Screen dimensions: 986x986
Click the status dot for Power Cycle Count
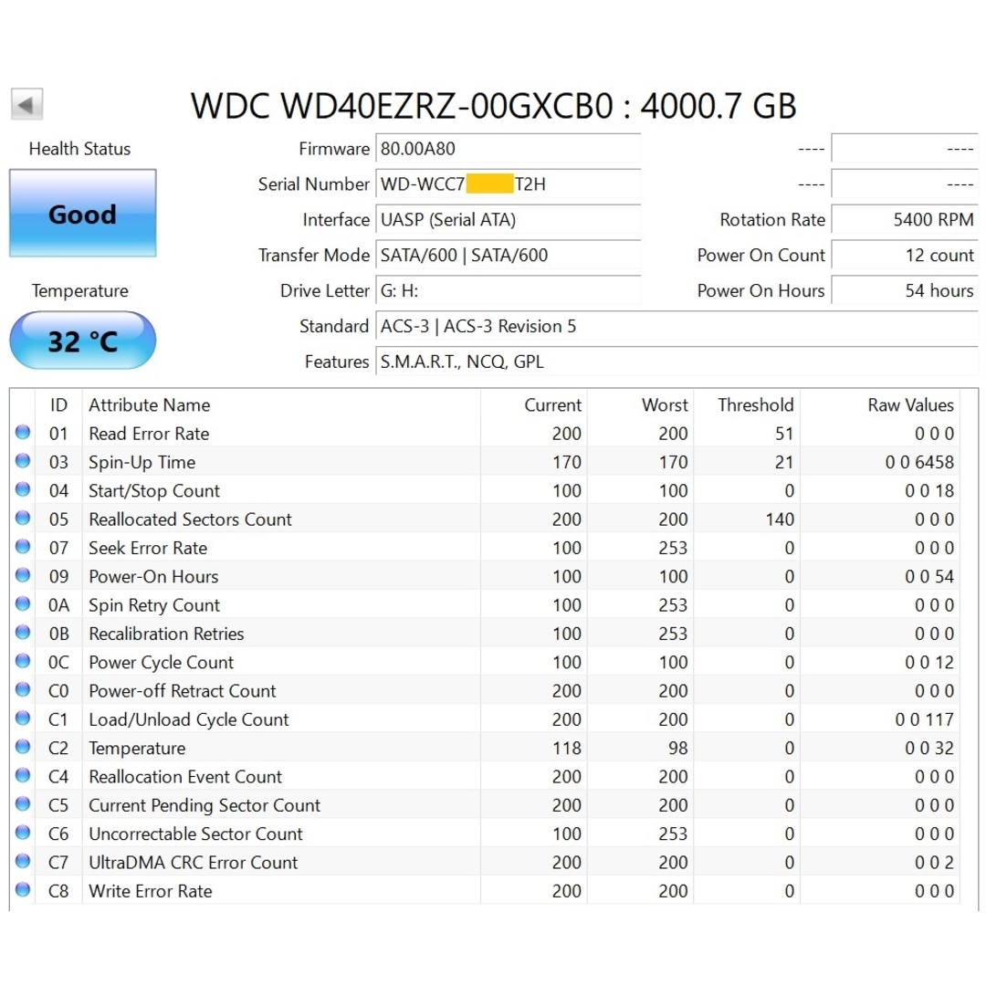(x=23, y=661)
